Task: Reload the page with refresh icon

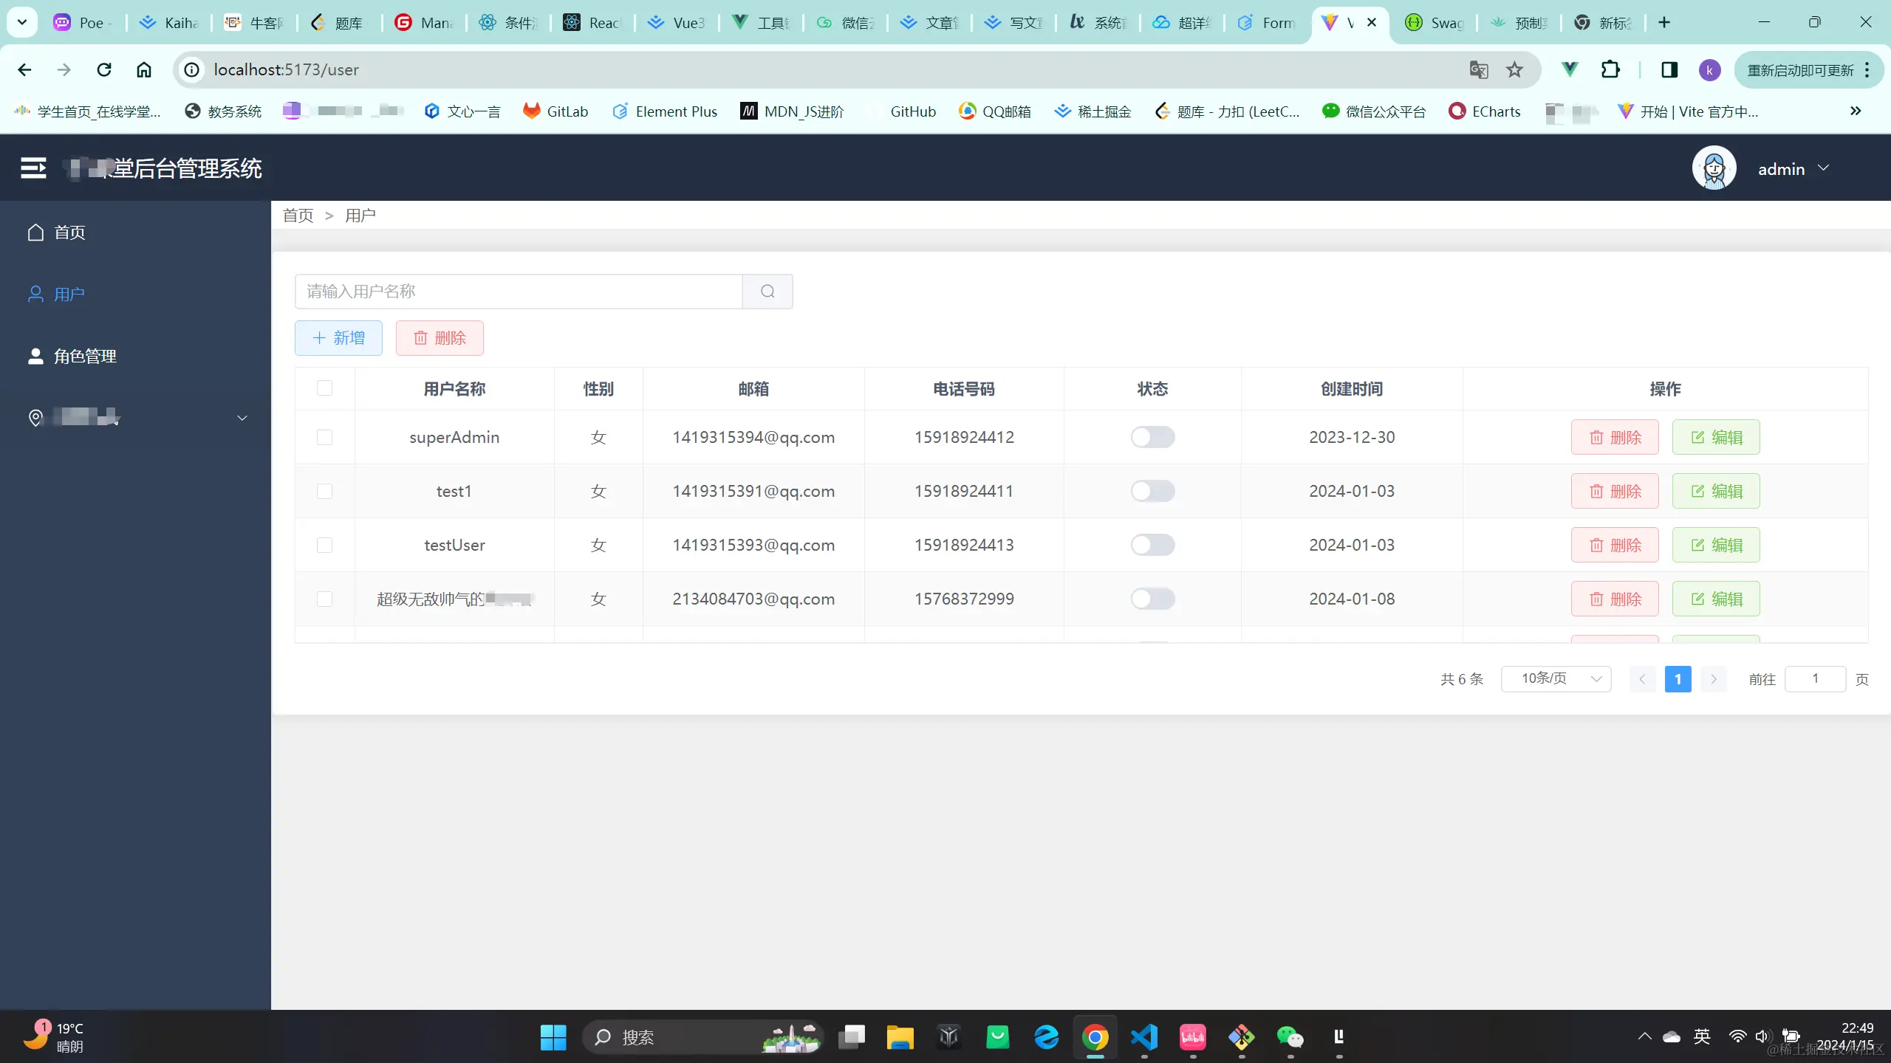Action: click(104, 69)
